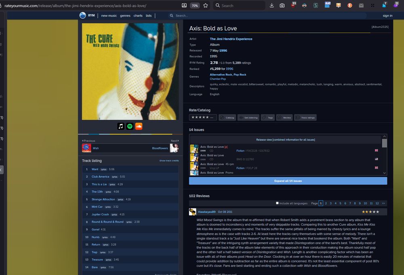Open Hawkeyes89's avatar image

coord(192,212)
